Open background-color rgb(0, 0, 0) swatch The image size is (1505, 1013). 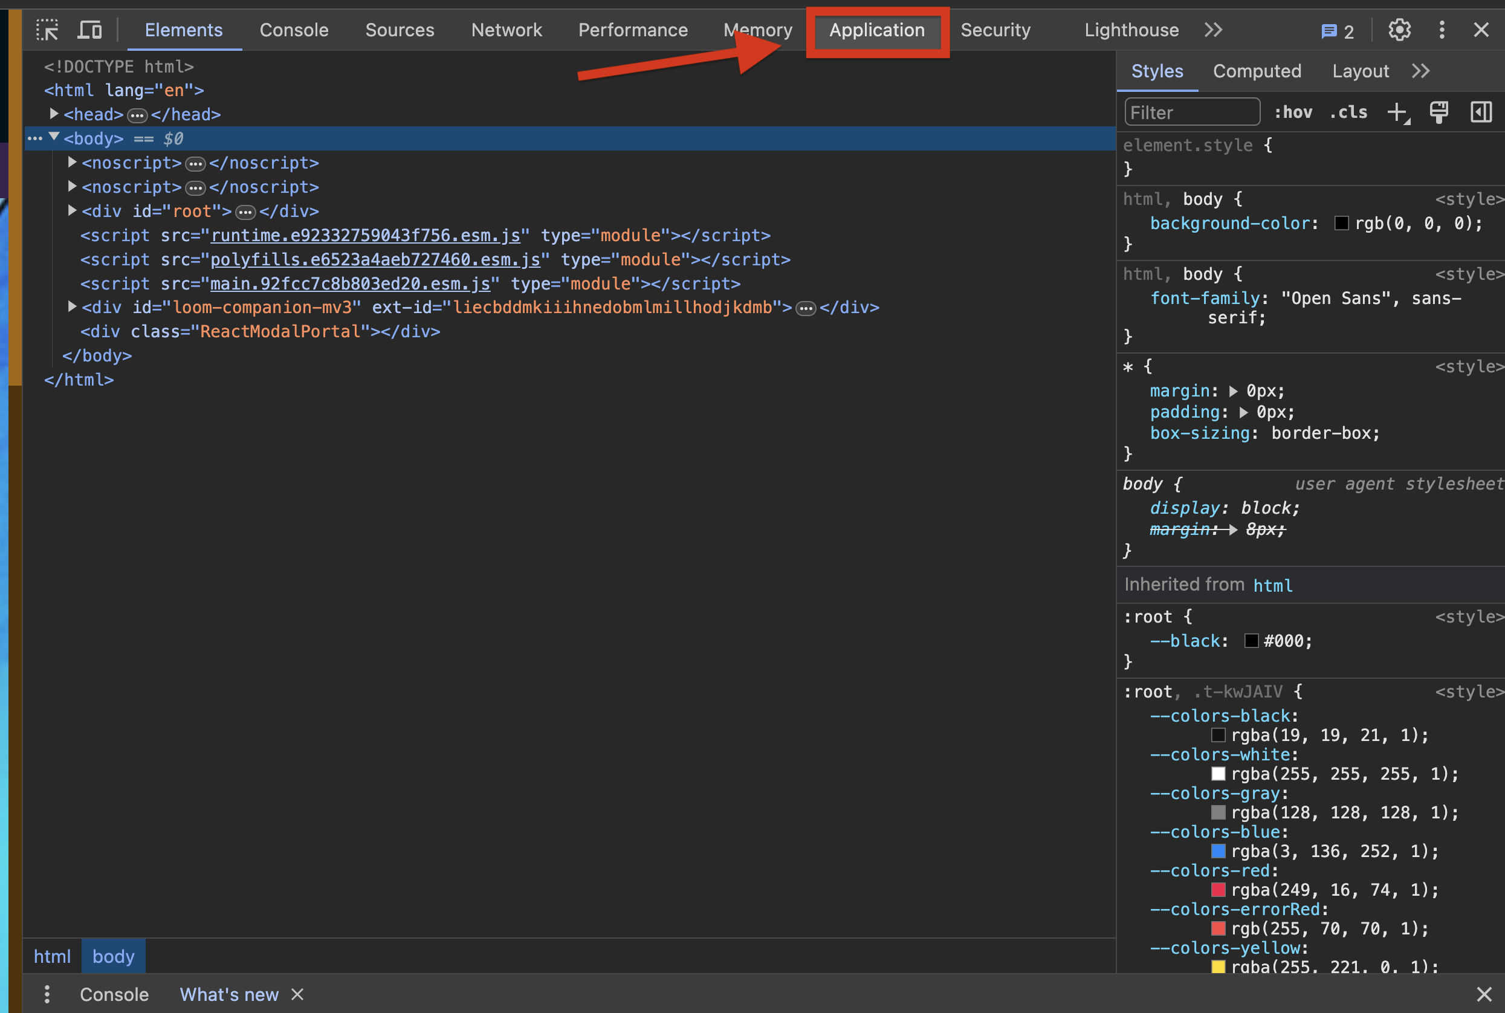[1342, 224]
